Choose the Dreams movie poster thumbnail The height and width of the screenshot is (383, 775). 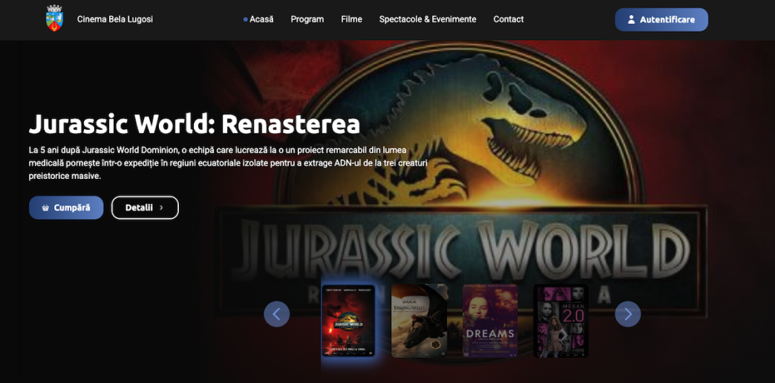tap(490, 321)
